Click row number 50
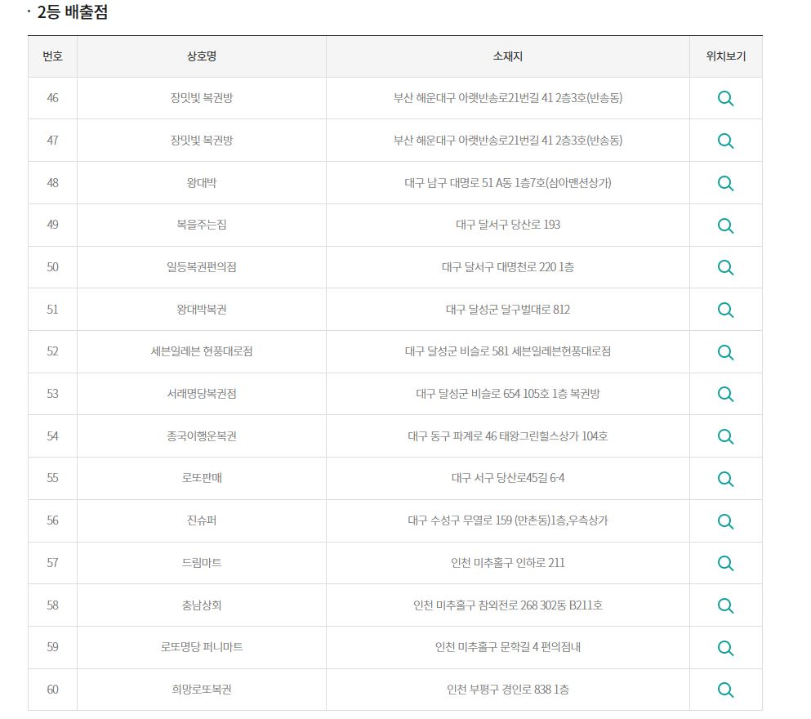This screenshot has width=811, height=719. click(x=53, y=267)
